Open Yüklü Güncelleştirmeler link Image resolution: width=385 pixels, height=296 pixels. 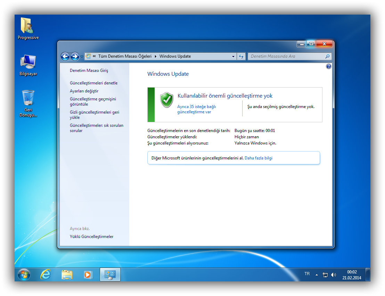(x=92, y=237)
